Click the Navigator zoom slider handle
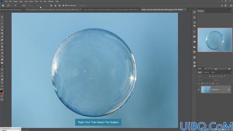The height and width of the screenshot is (131, 233). click(x=216, y=69)
